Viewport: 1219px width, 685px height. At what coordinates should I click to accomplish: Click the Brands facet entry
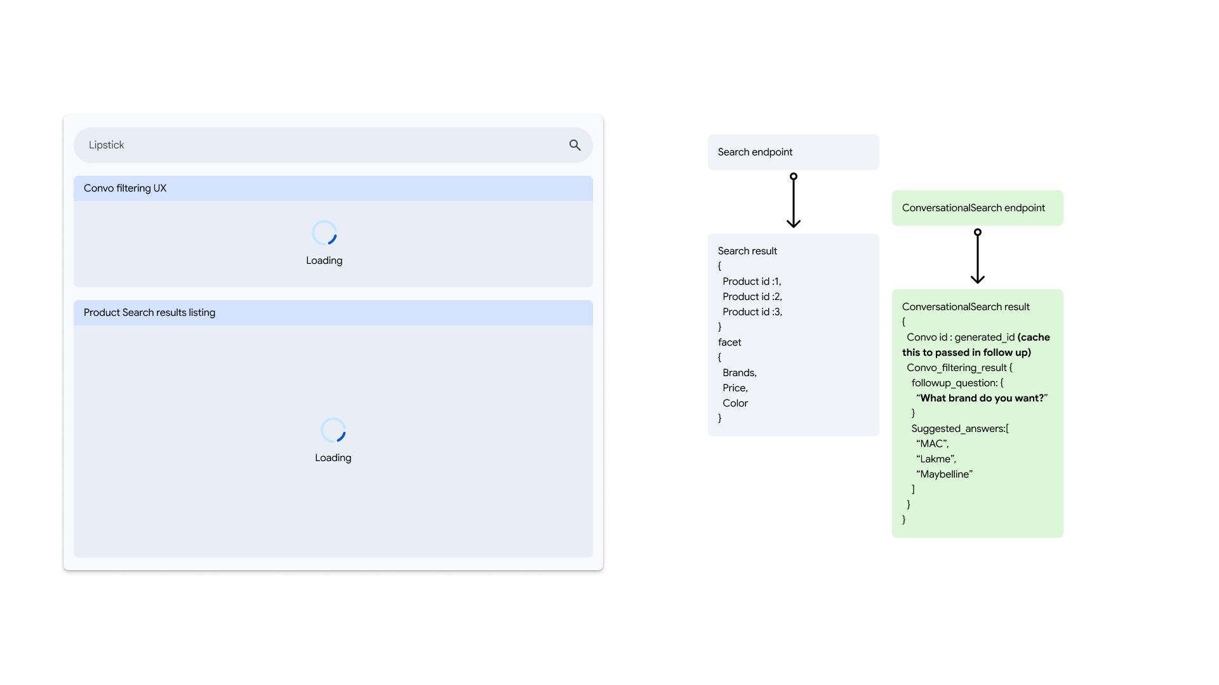[x=739, y=373]
